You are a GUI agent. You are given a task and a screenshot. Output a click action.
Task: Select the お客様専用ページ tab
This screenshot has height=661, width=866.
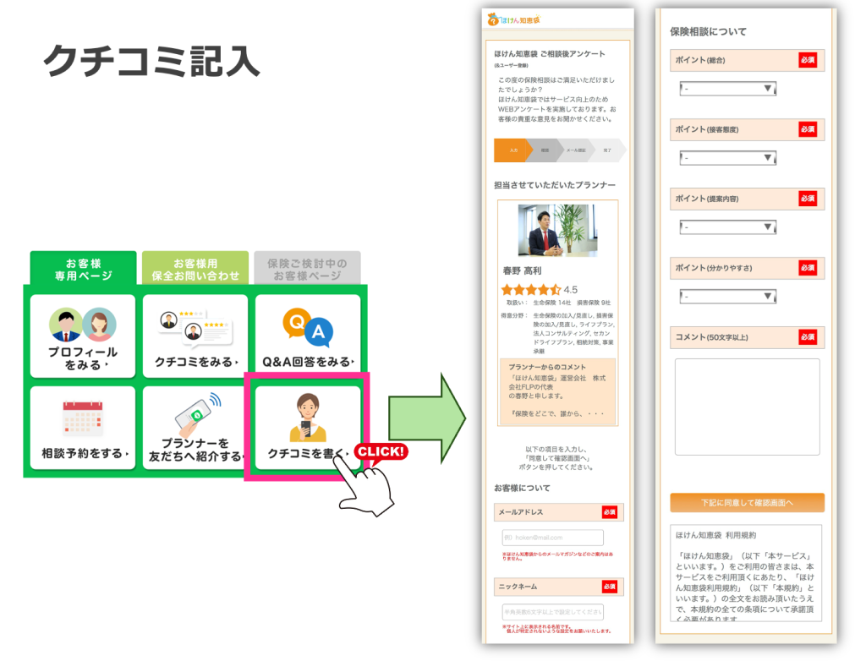tap(84, 269)
